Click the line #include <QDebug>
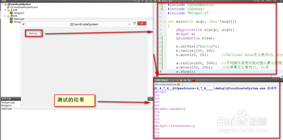This screenshot has height=140, width=283. (186, 9)
